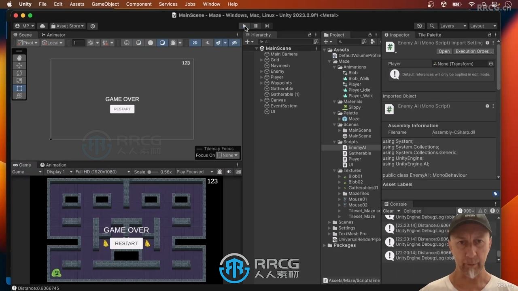Open the Display 1 dropdown
The image size is (518, 291).
(x=59, y=172)
